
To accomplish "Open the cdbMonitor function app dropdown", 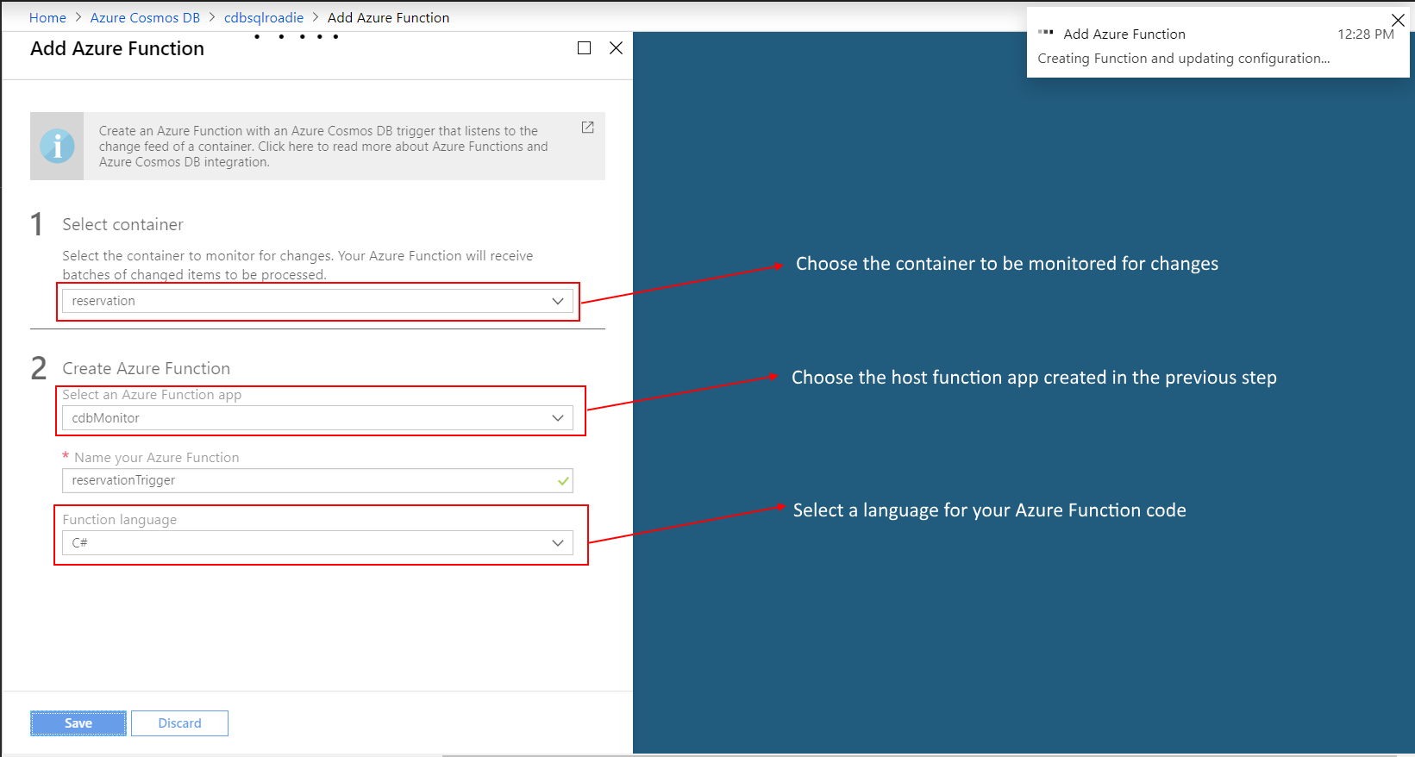I will coord(557,418).
